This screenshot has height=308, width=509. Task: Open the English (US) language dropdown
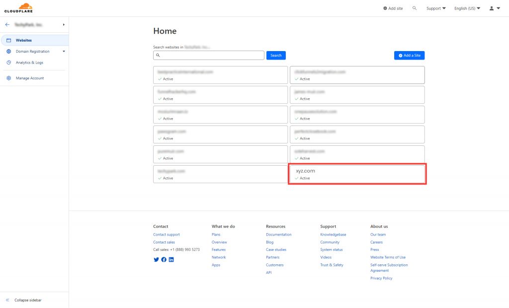point(466,8)
